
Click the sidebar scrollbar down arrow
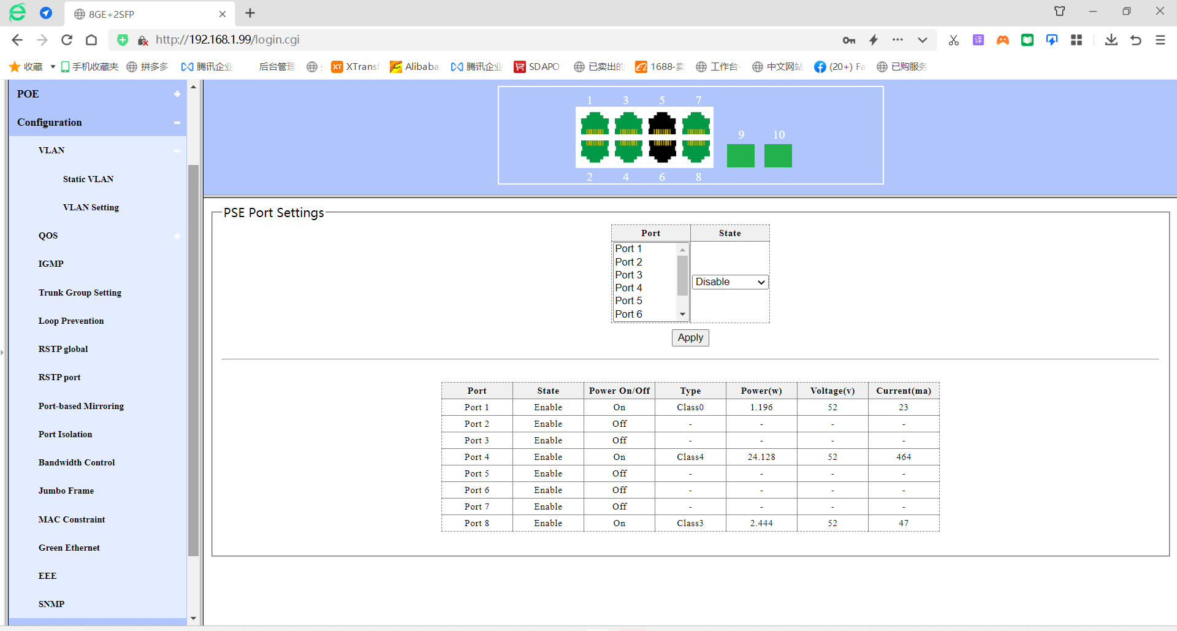click(194, 619)
